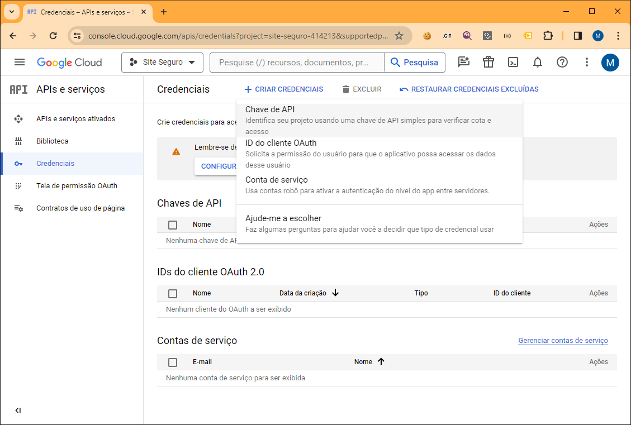The image size is (631, 425).
Task: Bookmark this page with the star icon
Action: point(399,36)
